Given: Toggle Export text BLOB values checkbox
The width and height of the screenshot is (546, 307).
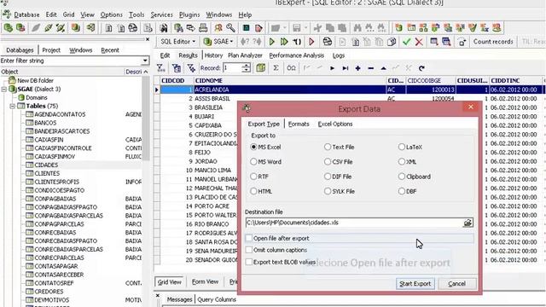Looking at the screenshot, I should [x=248, y=262].
